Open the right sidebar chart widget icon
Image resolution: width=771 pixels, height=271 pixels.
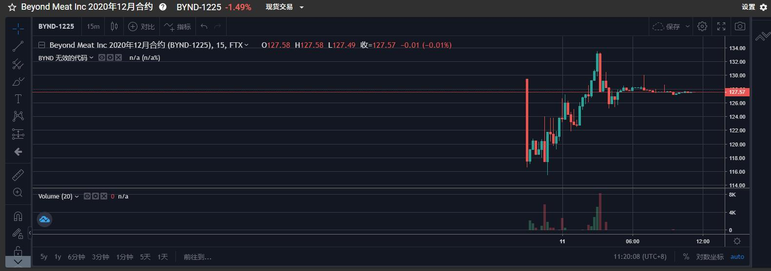pyautogui.click(x=762, y=36)
